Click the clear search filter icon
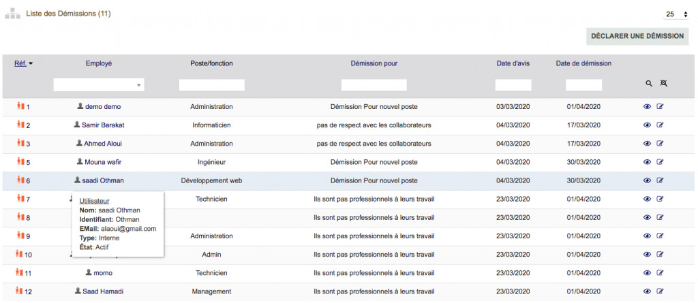698x303 pixels. coord(663,83)
